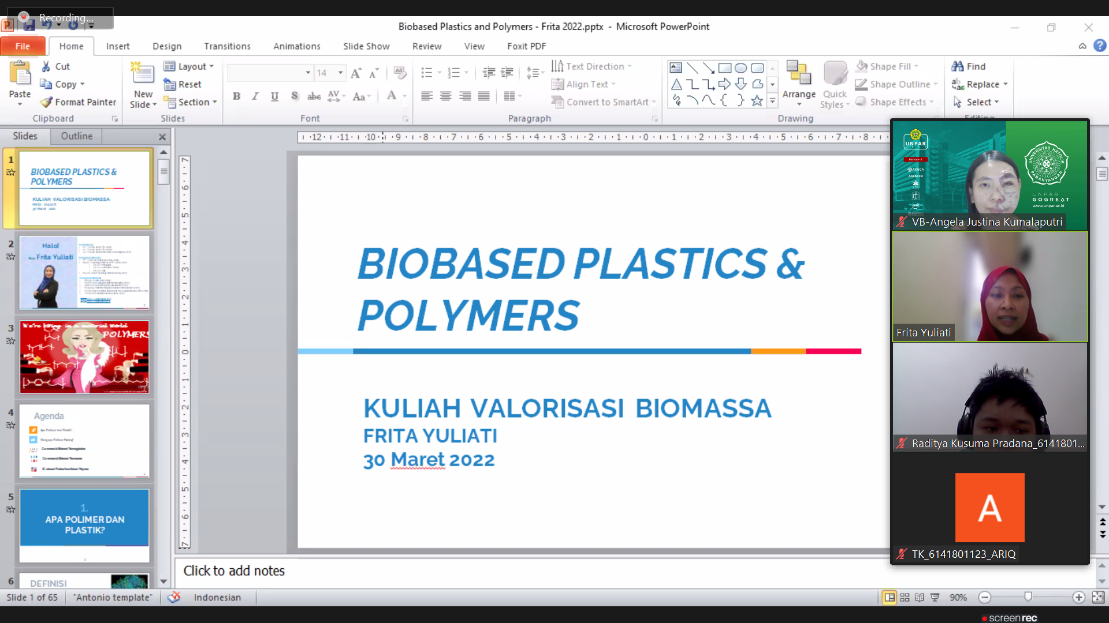Viewport: 1109px width, 623px height.
Task: Select slide 3 thumbnail with POLYMERS
Action: coord(84,357)
